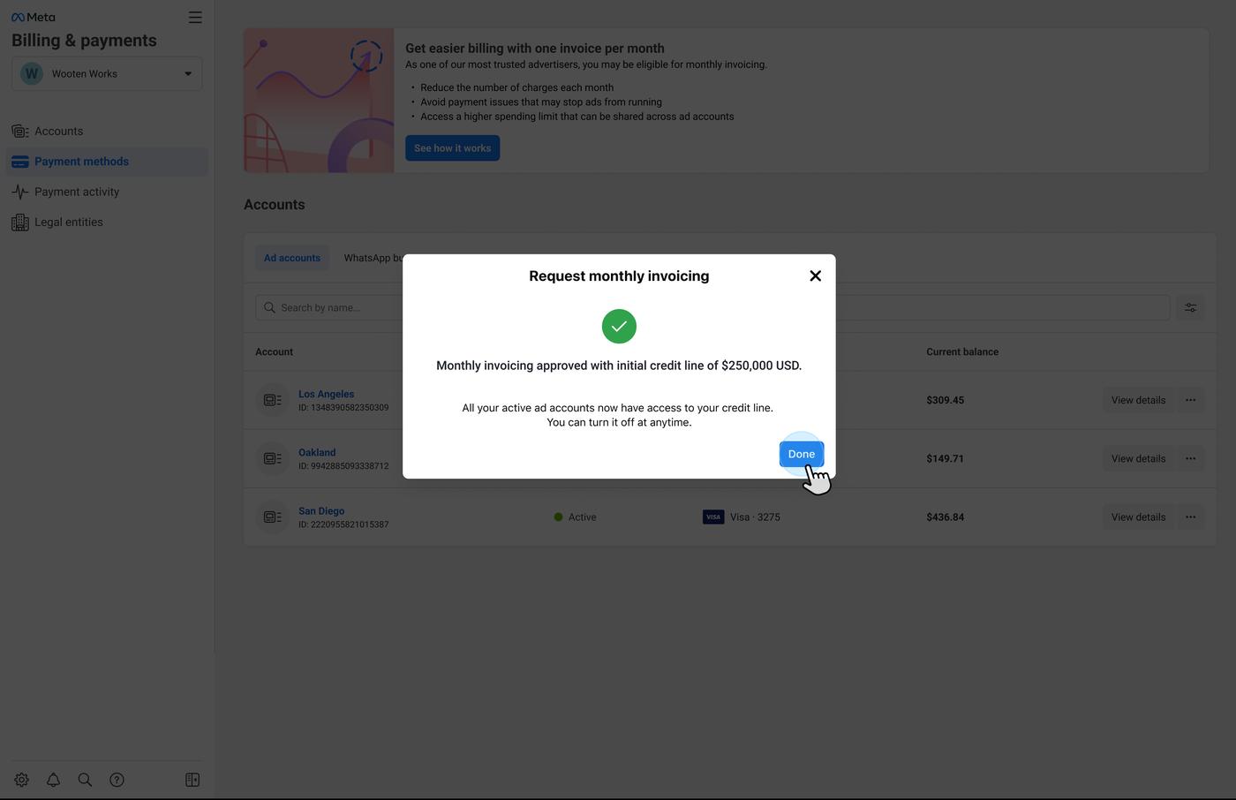Click See how it works button
1236x800 pixels.
tap(452, 148)
